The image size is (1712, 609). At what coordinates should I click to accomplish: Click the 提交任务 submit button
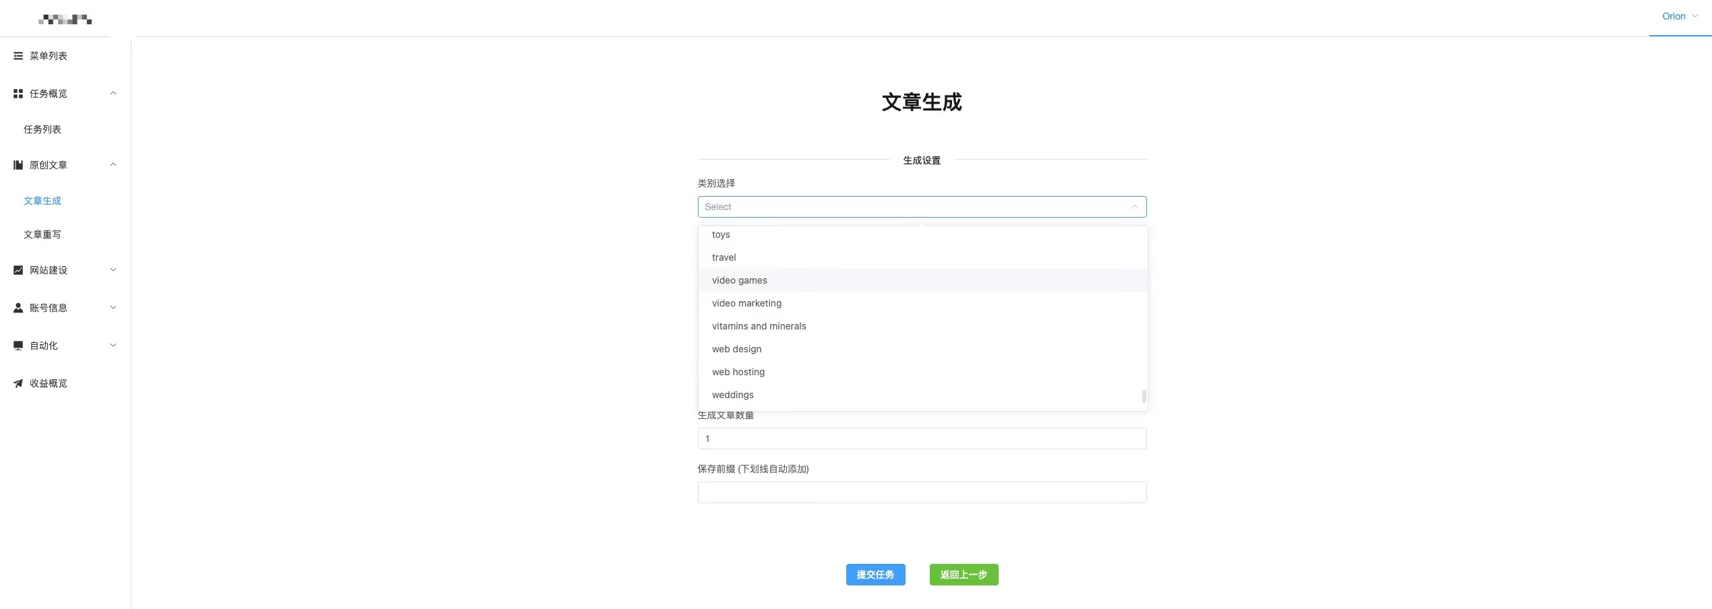(875, 575)
